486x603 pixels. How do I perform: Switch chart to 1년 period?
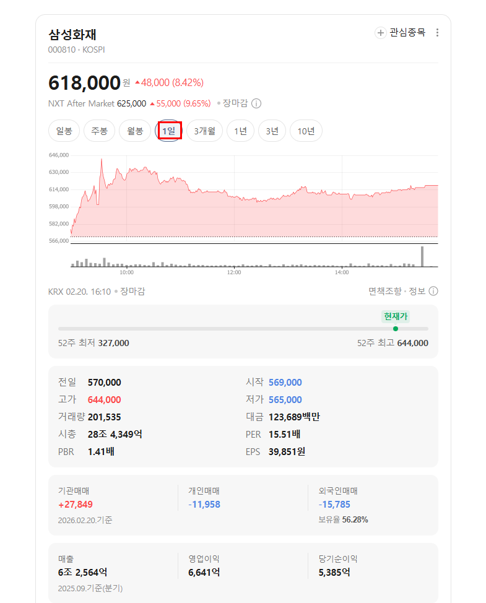pos(240,131)
